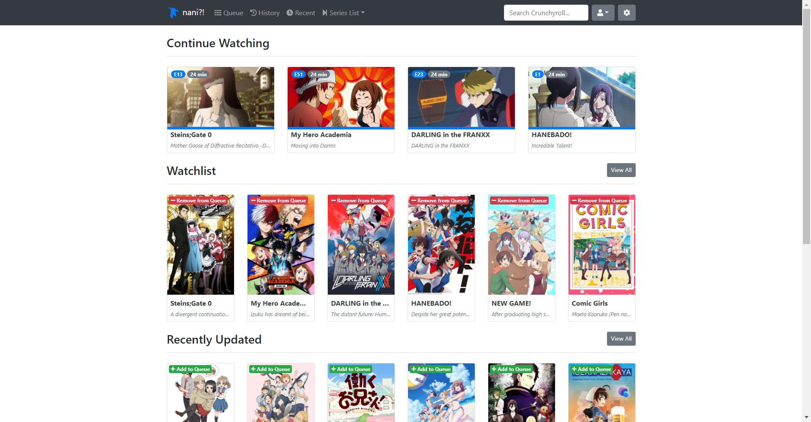The image size is (811, 422).
Task: Remove HANEBADO! from queue
Action: (x=439, y=201)
